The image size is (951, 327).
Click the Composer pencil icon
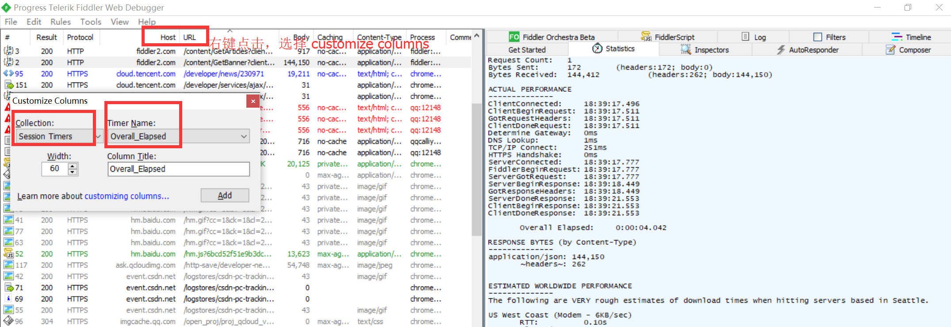[890, 49]
